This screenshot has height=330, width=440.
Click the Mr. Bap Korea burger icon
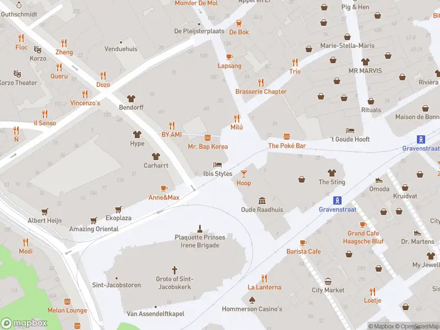click(x=208, y=138)
